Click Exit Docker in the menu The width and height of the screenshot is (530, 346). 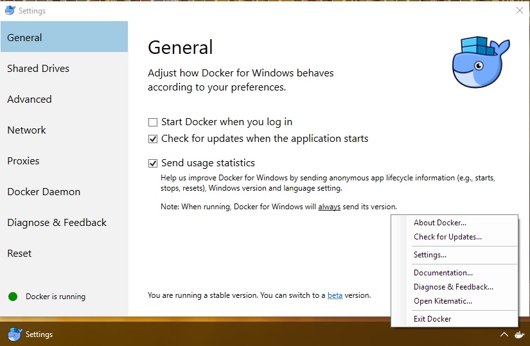(455, 319)
